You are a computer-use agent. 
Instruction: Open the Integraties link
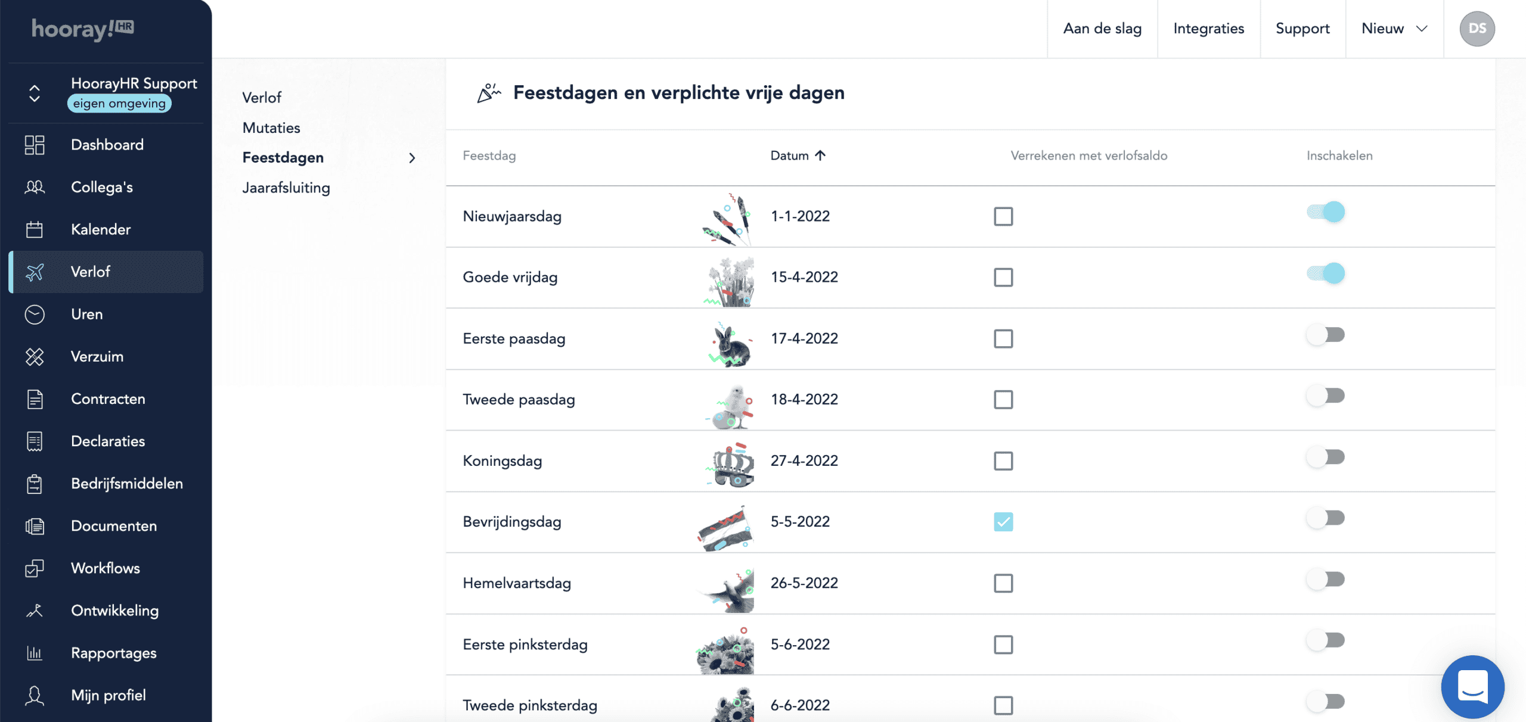[1208, 29]
